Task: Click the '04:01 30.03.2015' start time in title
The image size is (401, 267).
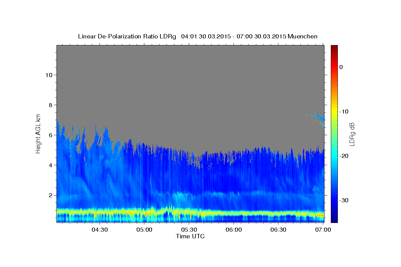Action: pyautogui.click(x=206, y=36)
